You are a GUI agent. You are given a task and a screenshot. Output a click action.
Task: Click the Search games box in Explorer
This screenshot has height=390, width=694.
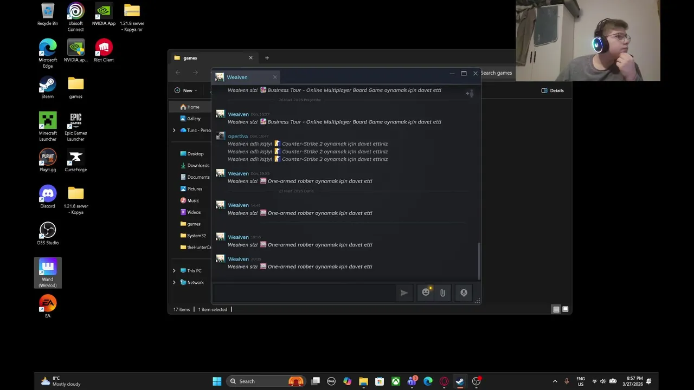[x=496, y=73]
